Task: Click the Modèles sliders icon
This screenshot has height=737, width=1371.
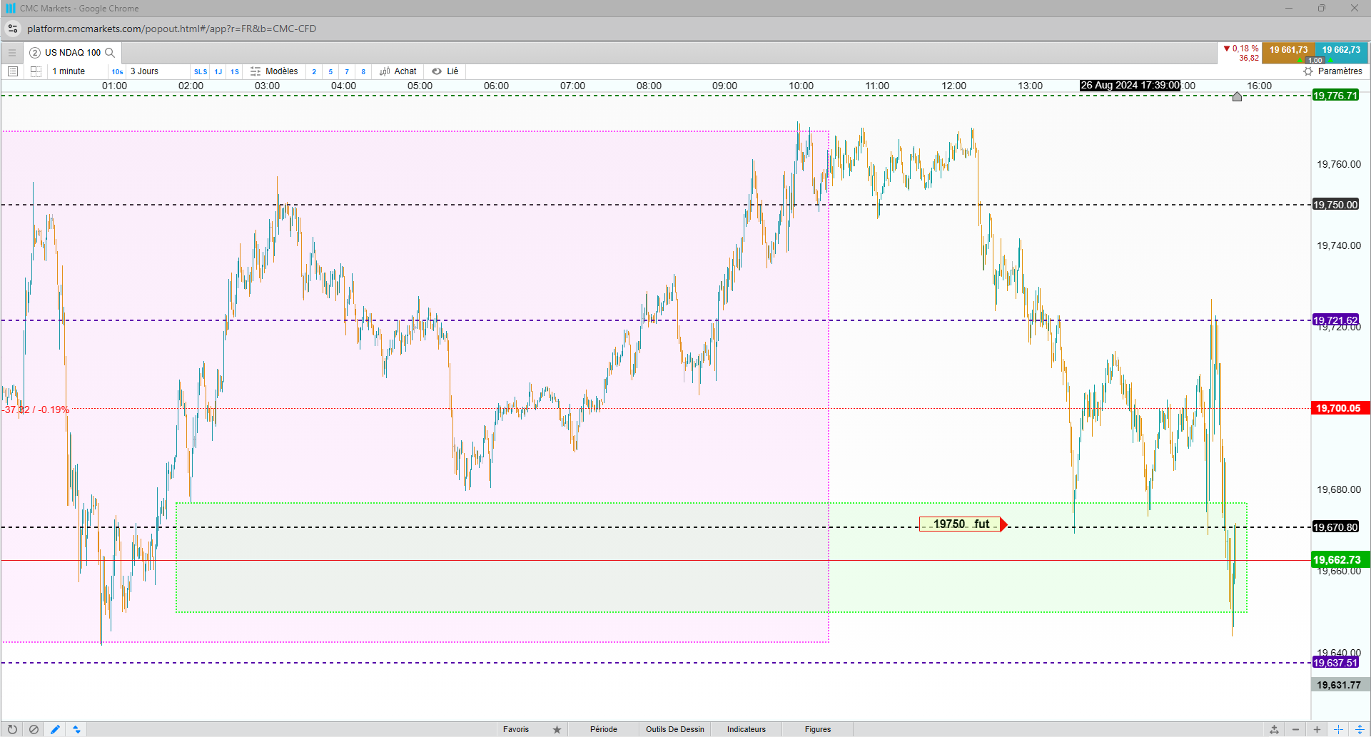Action: coord(256,71)
